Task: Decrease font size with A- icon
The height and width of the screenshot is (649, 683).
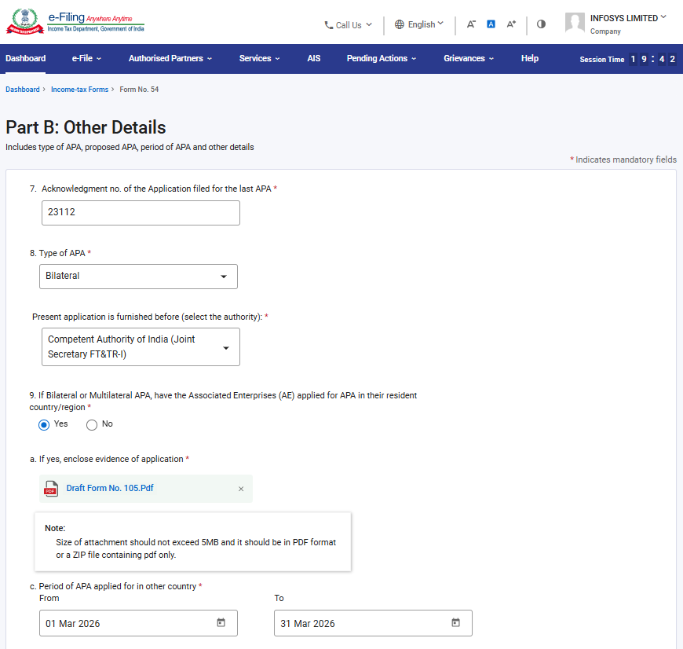Action: point(471,24)
